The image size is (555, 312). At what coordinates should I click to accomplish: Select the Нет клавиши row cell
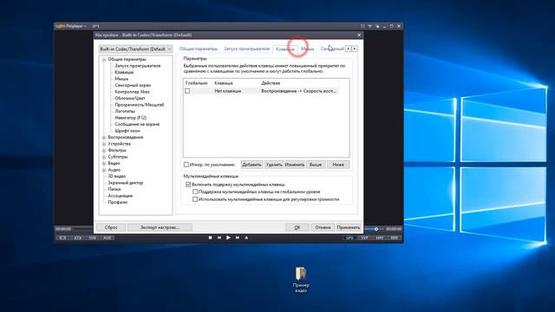click(x=227, y=91)
